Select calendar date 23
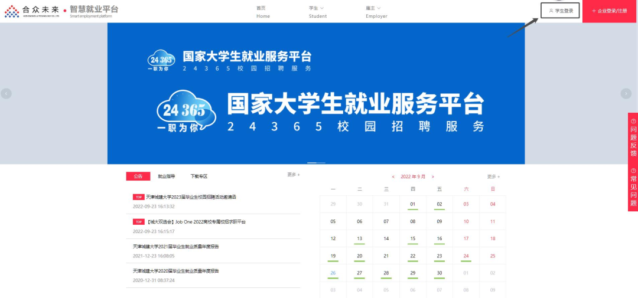This screenshot has height=298, width=638. point(439,256)
